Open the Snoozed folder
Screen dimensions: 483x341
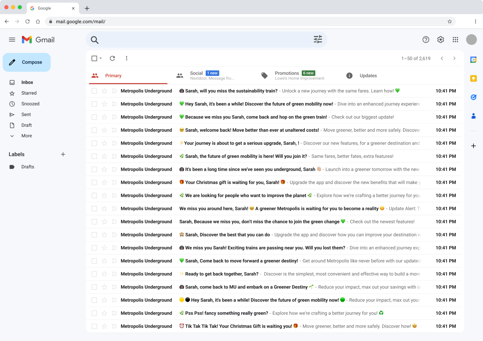pyautogui.click(x=30, y=104)
